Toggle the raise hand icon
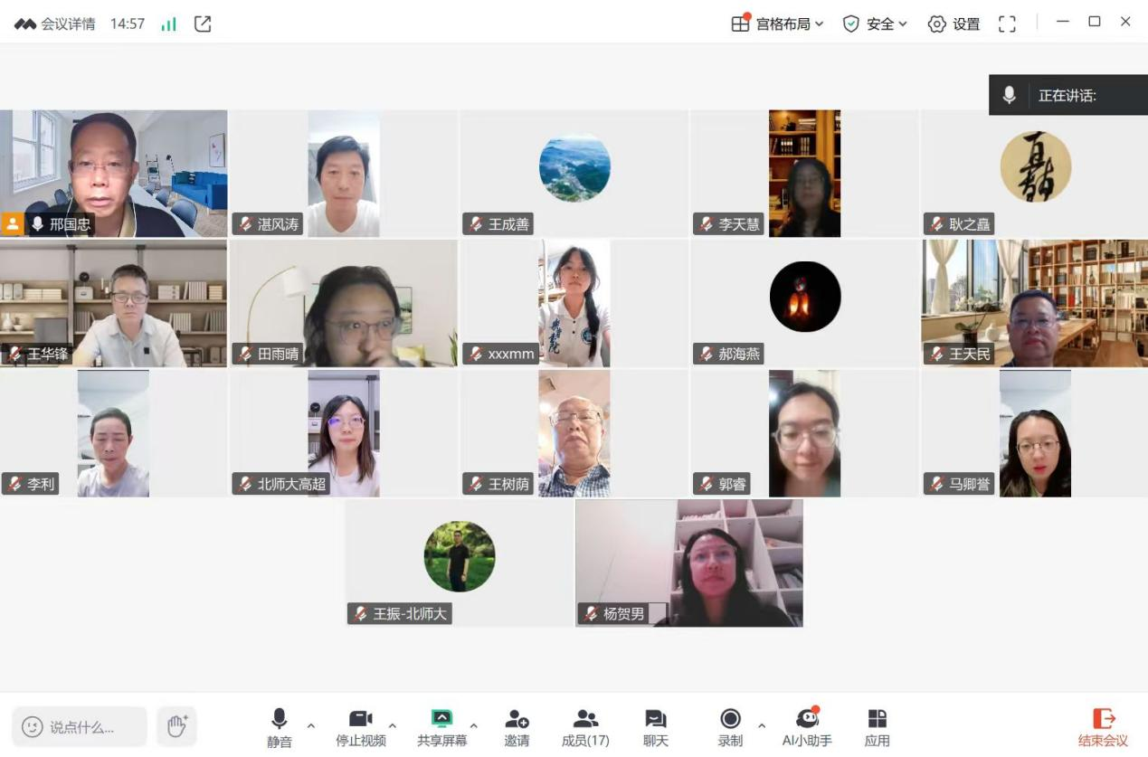Viewport: 1148px width, 757px height. point(177,724)
